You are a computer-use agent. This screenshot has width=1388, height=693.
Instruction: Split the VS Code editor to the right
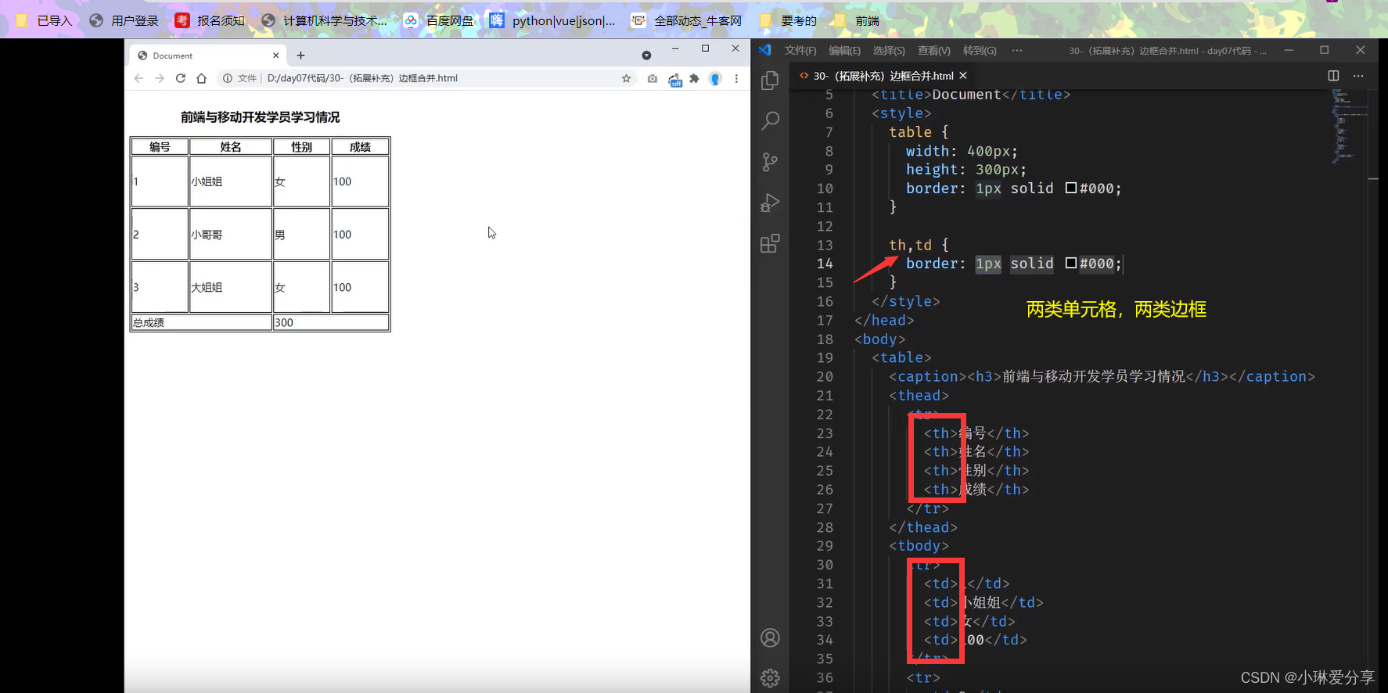(x=1333, y=76)
